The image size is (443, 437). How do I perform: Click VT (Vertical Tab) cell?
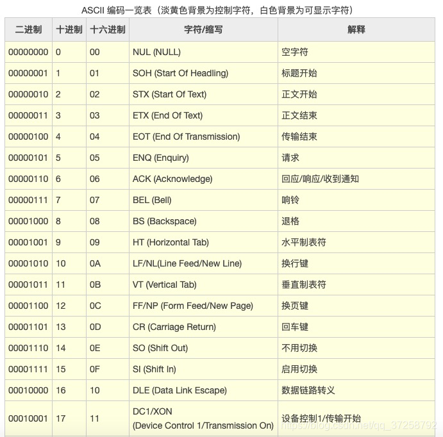tap(203, 285)
